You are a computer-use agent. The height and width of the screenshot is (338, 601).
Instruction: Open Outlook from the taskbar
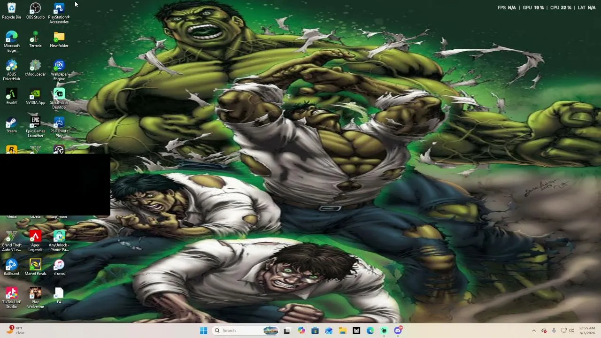[329, 330]
